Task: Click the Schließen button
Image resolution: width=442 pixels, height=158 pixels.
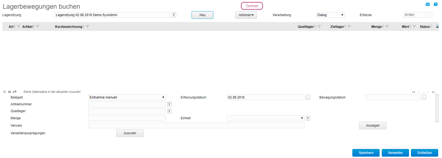Action: coord(425,153)
